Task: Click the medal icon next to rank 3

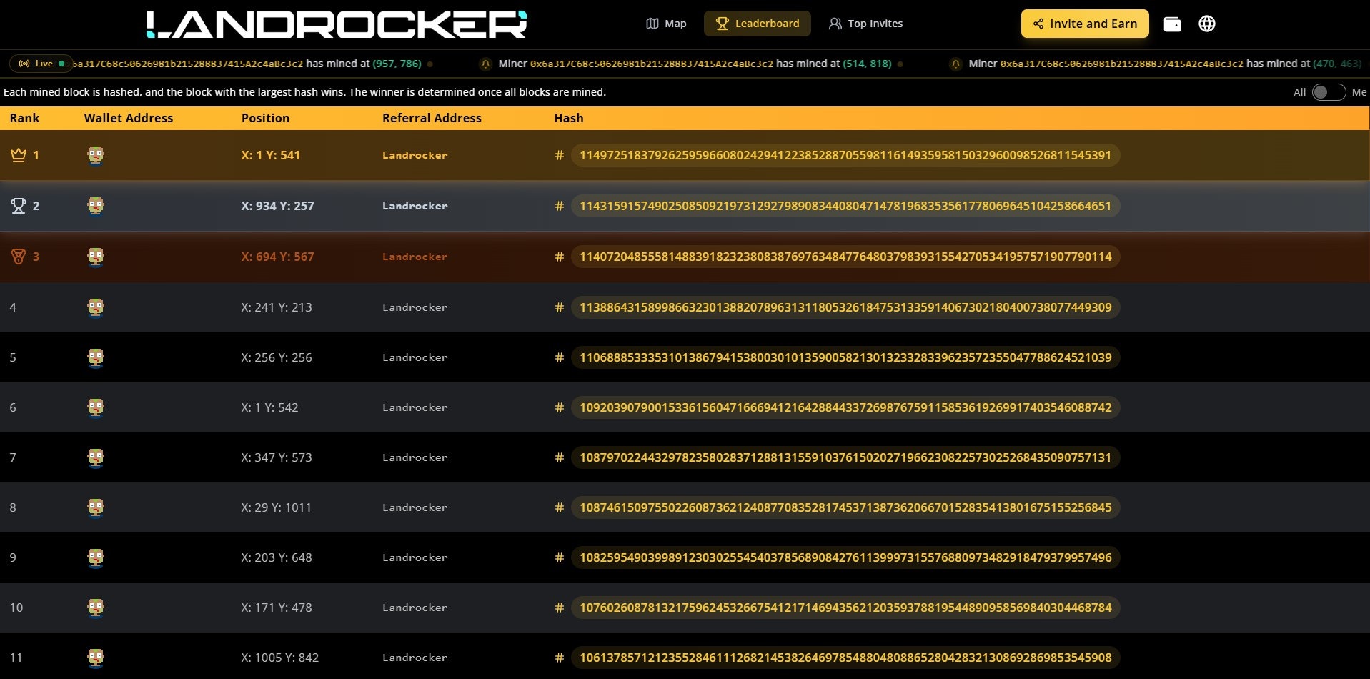Action: pyautogui.click(x=18, y=257)
